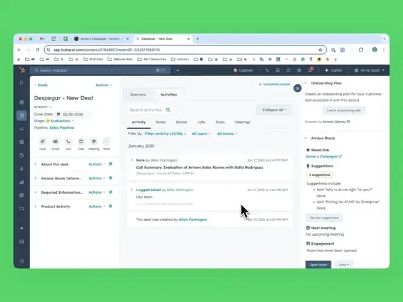Screen dimensions: 403x302
Task: Open the Acme x Despegar room link
Action: [324, 157]
